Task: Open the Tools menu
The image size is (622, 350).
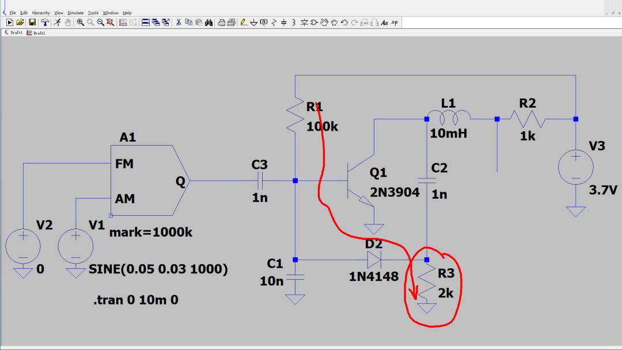Action: [x=93, y=13]
